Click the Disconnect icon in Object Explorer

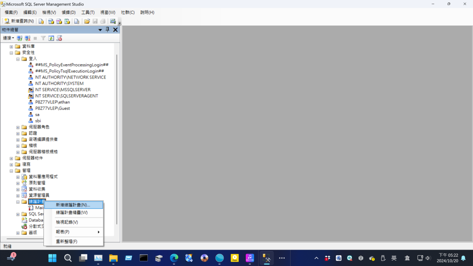click(x=27, y=38)
